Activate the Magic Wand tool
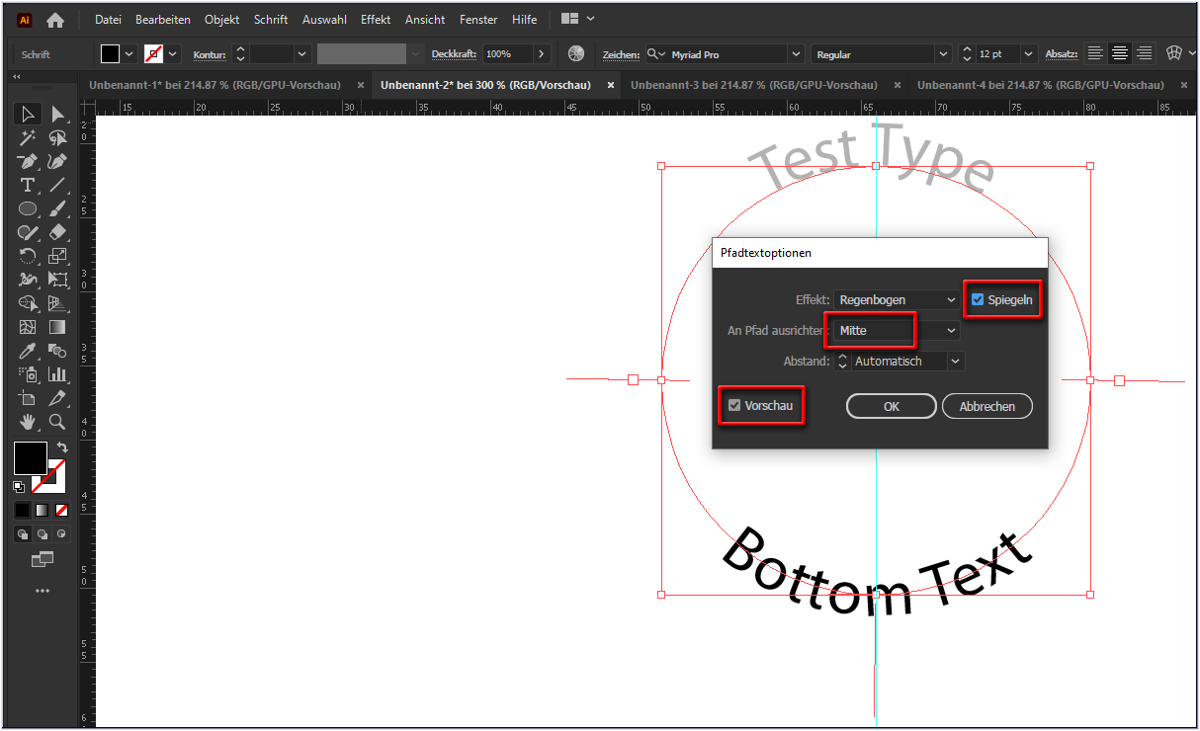Viewport: 1200px width, 731px height. (x=28, y=137)
